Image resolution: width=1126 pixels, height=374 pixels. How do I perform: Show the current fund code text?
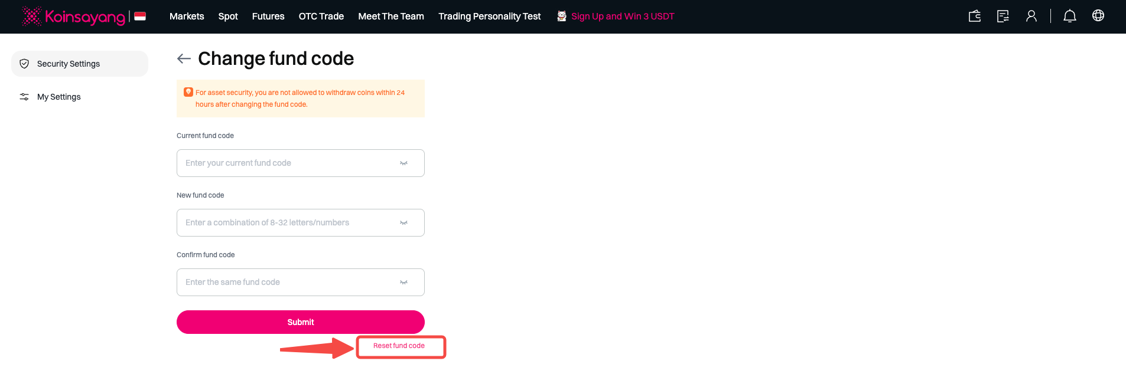pos(403,163)
